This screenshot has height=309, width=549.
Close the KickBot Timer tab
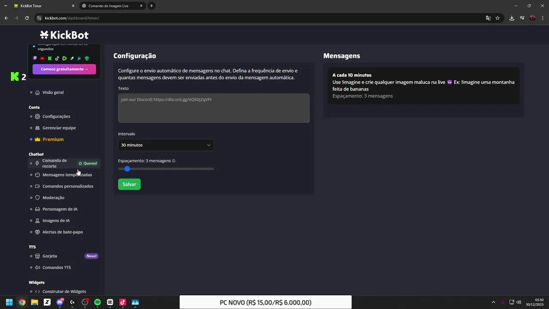[73, 6]
